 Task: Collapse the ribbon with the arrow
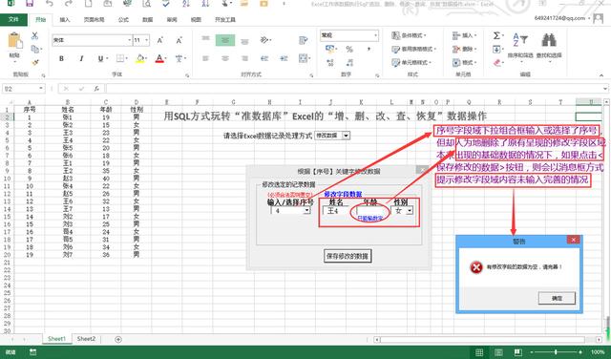[602, 74]
